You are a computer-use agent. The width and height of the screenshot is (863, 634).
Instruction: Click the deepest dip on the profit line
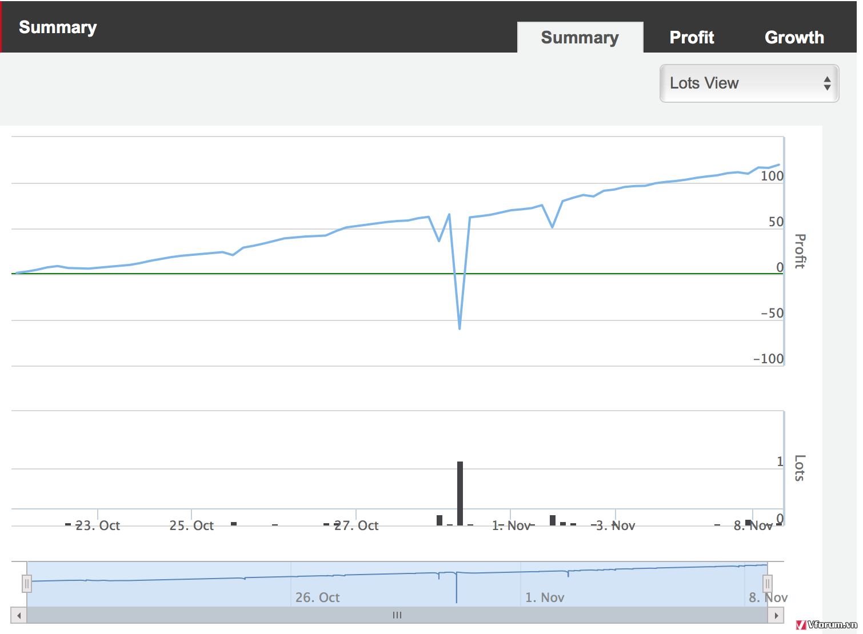[460, 328]
